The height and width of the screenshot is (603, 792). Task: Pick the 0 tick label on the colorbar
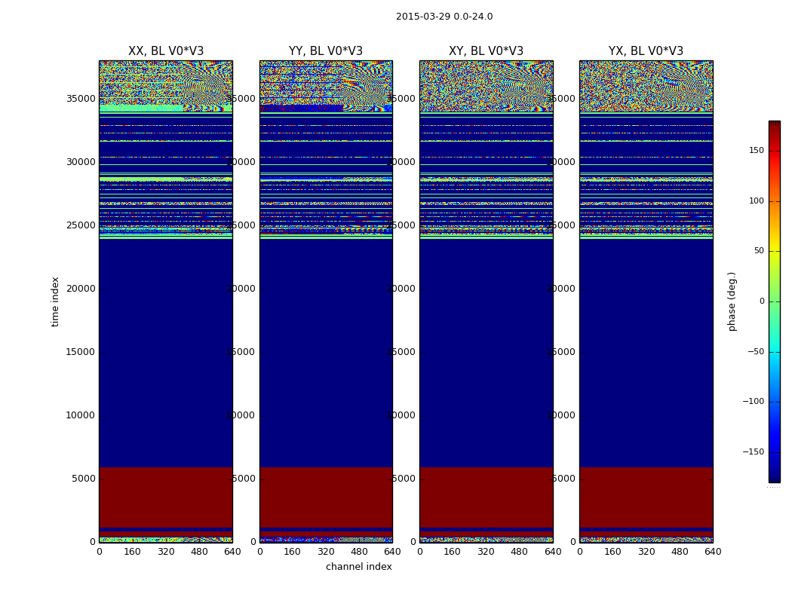point(761,301)
